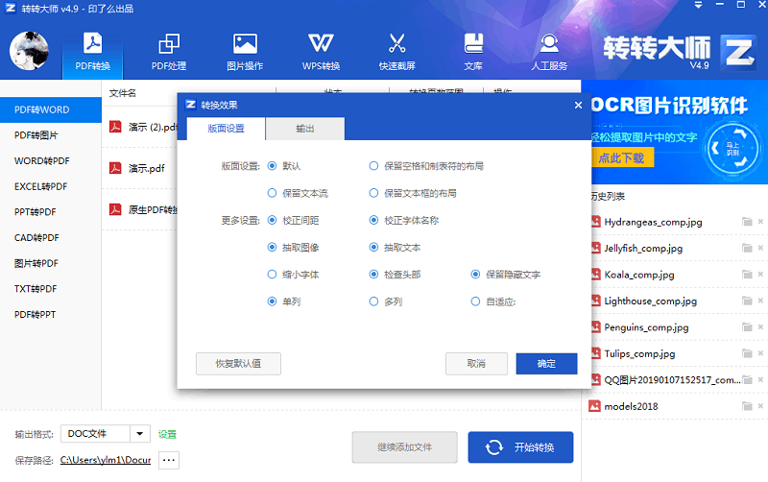
Task: Toggle the 校正间距 option
Action: point(272,221)
